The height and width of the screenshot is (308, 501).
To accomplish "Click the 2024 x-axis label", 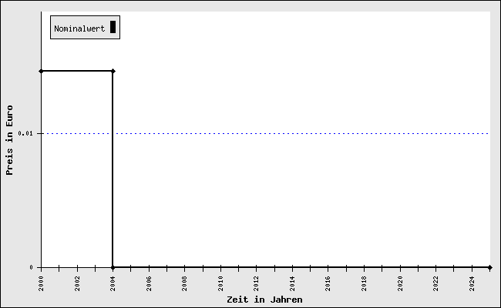I will pos(472,283).
